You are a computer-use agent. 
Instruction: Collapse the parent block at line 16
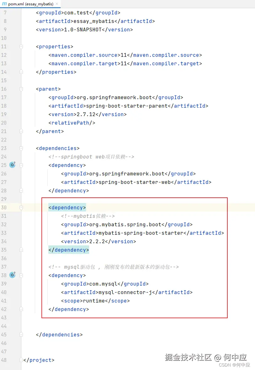[x=21, y=89]
